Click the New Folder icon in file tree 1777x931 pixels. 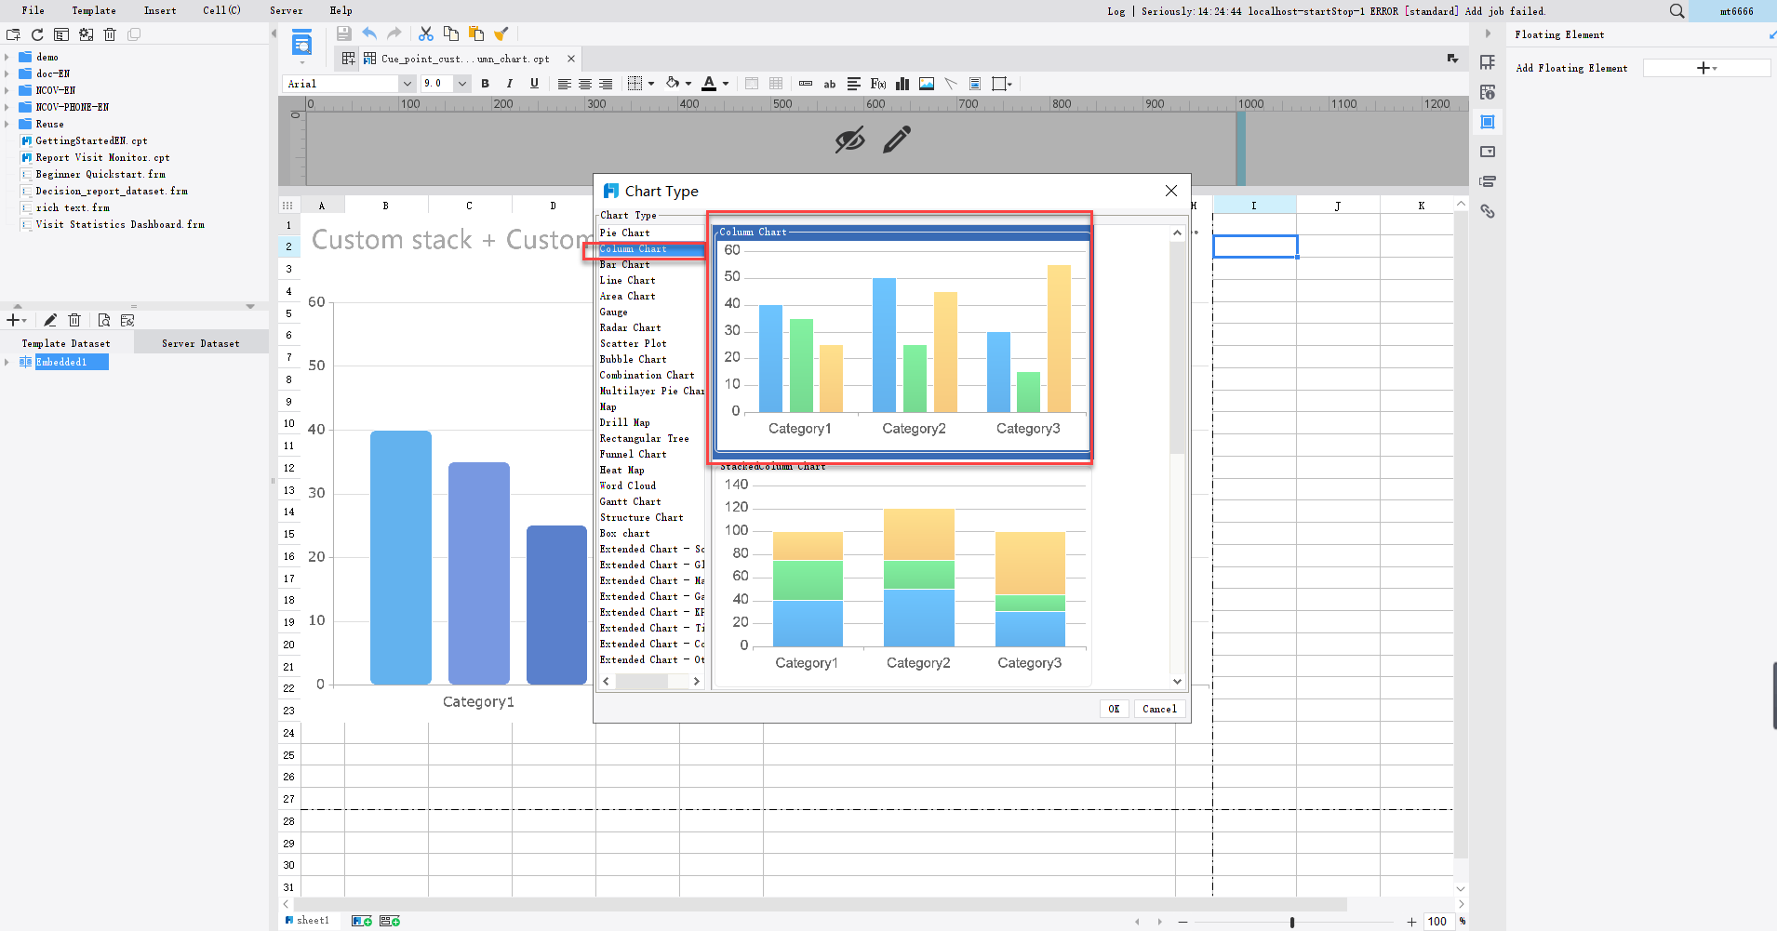tap(13, 34)
